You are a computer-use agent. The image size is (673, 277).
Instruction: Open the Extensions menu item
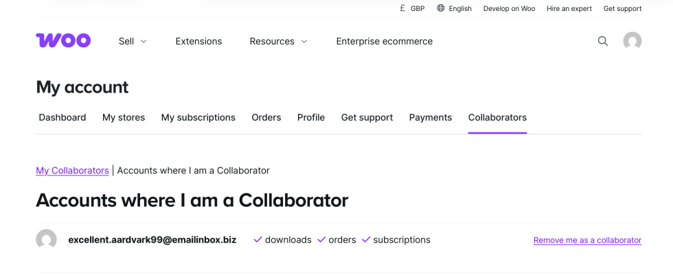[x=198, y=41]
